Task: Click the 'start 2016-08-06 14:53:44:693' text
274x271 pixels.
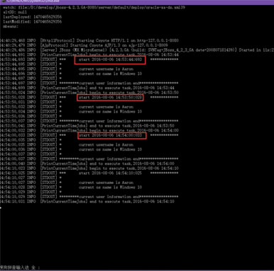Action: tap(110, 59)
